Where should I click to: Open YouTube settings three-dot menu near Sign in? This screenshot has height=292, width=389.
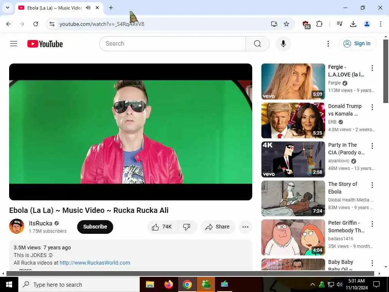tap(328, 44)
